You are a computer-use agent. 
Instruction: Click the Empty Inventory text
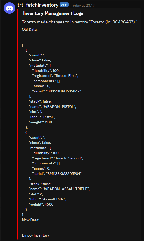pyautogui.click(x=36, y=235)
